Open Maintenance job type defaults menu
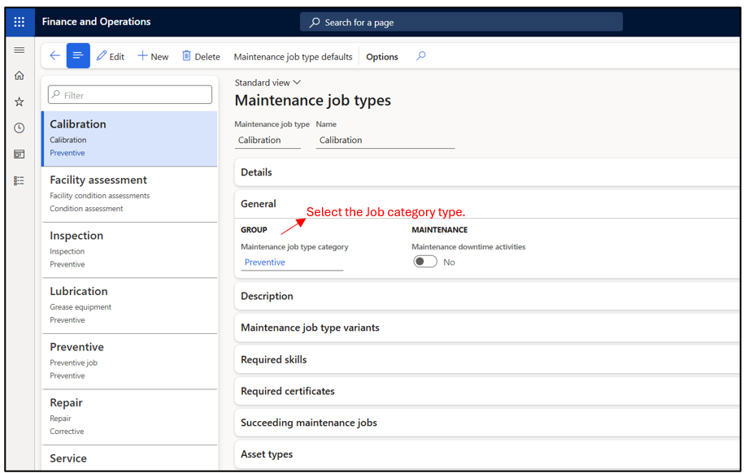 click(293, 57)
